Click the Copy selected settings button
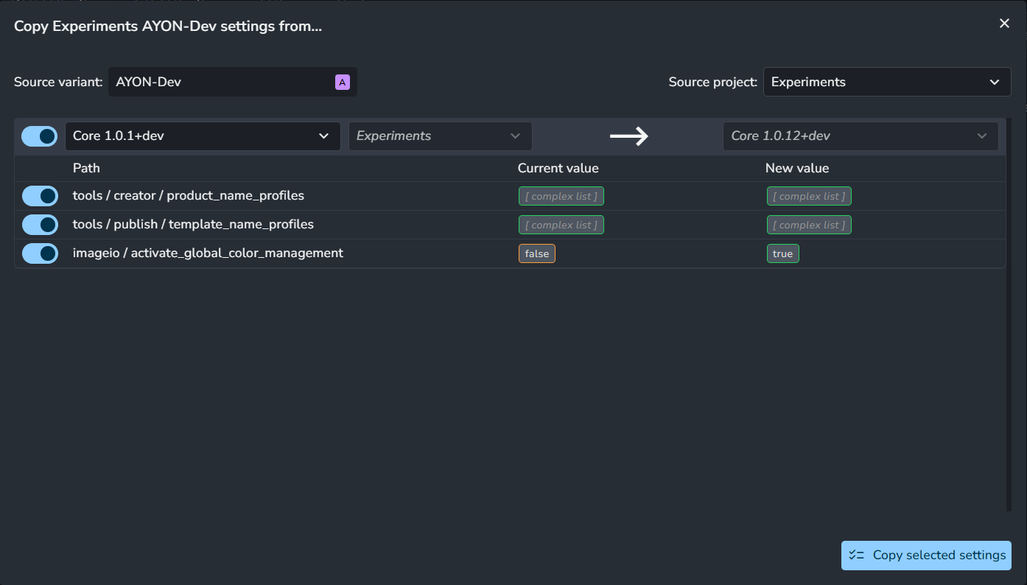 pos(926,556)
